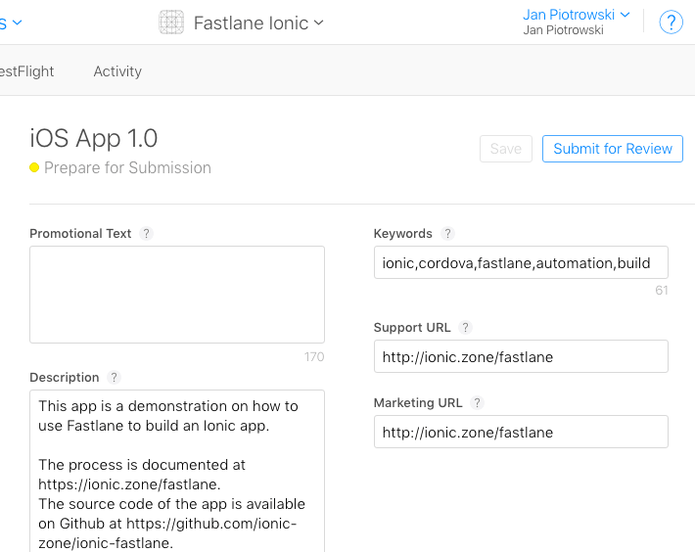Switch to the TestFlight tab
This screenshot has height=552, width=695.
tap(26, 71)
